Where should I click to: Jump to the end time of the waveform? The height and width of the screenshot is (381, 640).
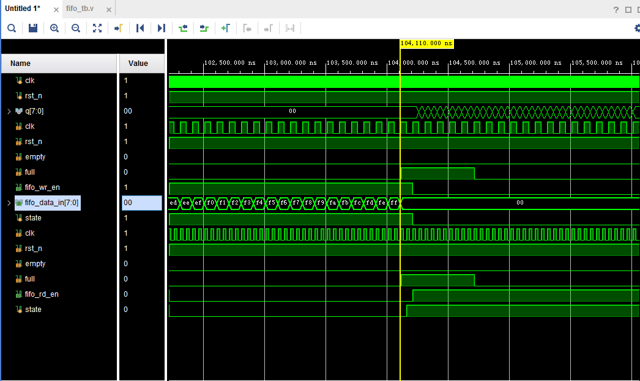[162, 28]
